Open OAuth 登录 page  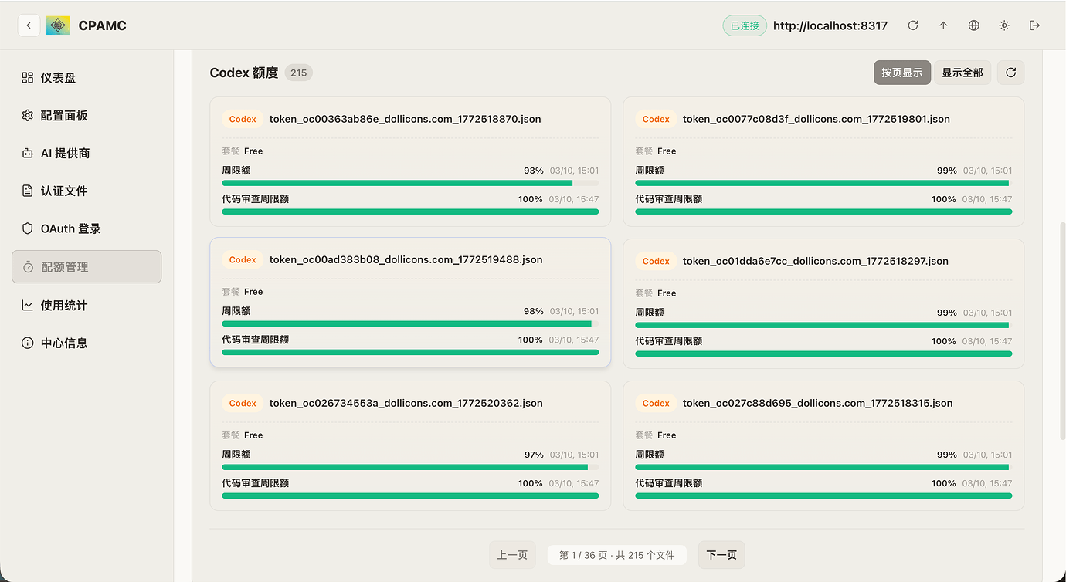(87, 228)
